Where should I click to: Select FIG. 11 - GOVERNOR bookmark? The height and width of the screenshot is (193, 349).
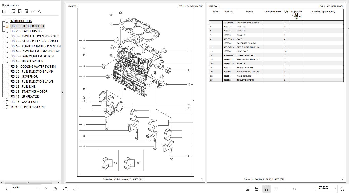[x=24, y=77]
